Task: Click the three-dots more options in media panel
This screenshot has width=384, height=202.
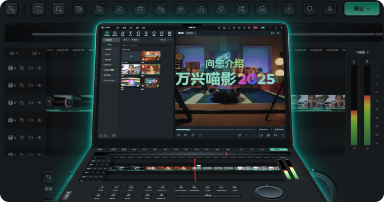Action: pos(170,39)
